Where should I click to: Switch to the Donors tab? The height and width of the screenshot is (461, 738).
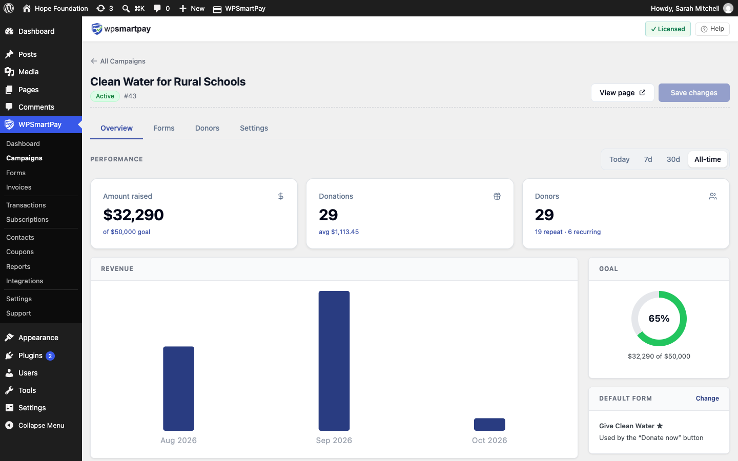[207, 128]
